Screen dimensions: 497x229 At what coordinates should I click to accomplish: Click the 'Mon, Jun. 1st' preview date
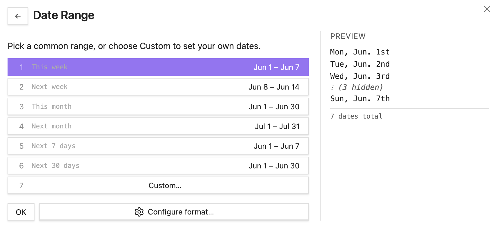point(360,52)
